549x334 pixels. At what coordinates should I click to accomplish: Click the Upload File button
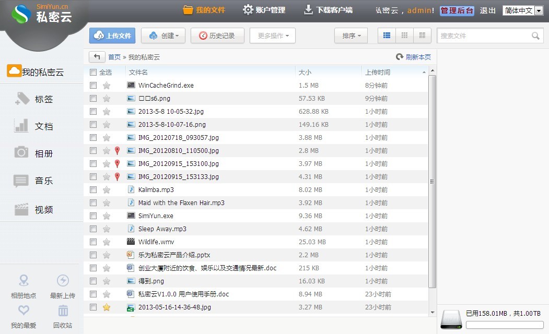point(112,35)
